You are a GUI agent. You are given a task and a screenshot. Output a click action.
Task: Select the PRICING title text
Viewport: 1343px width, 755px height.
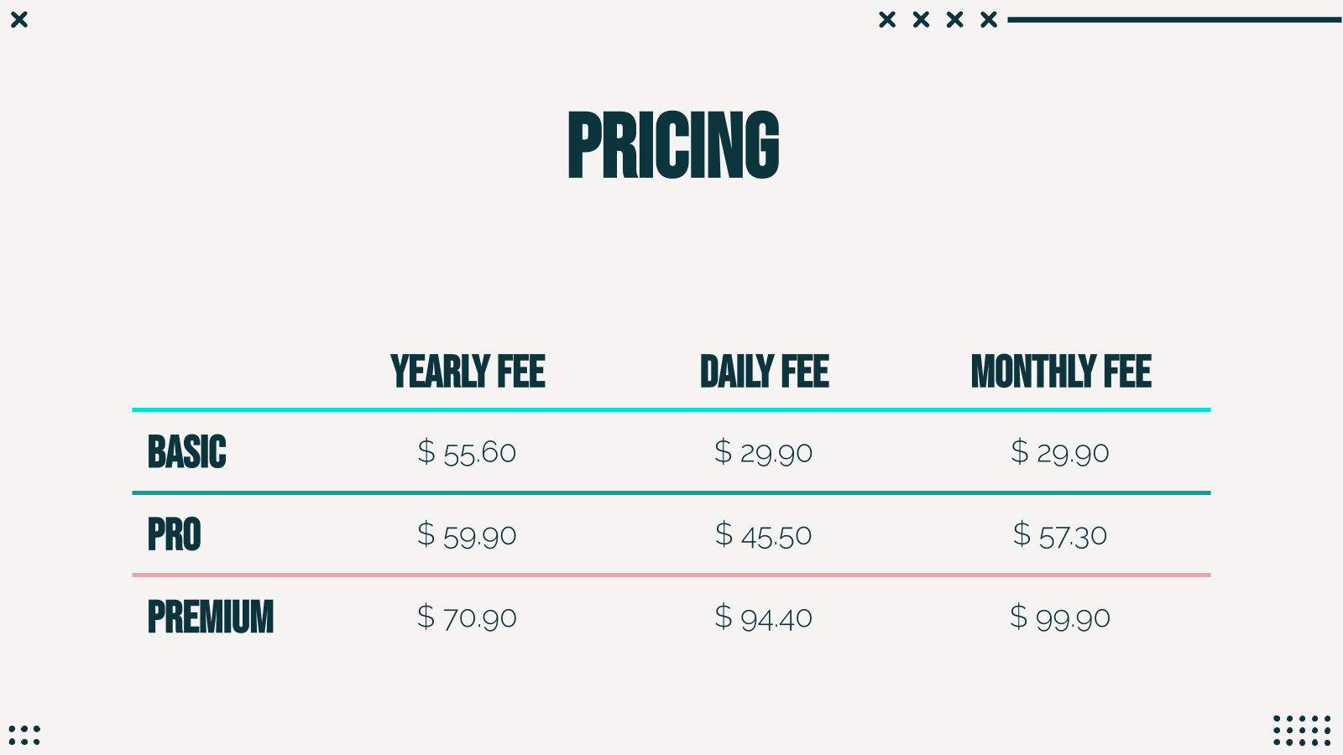coord(673,145)
